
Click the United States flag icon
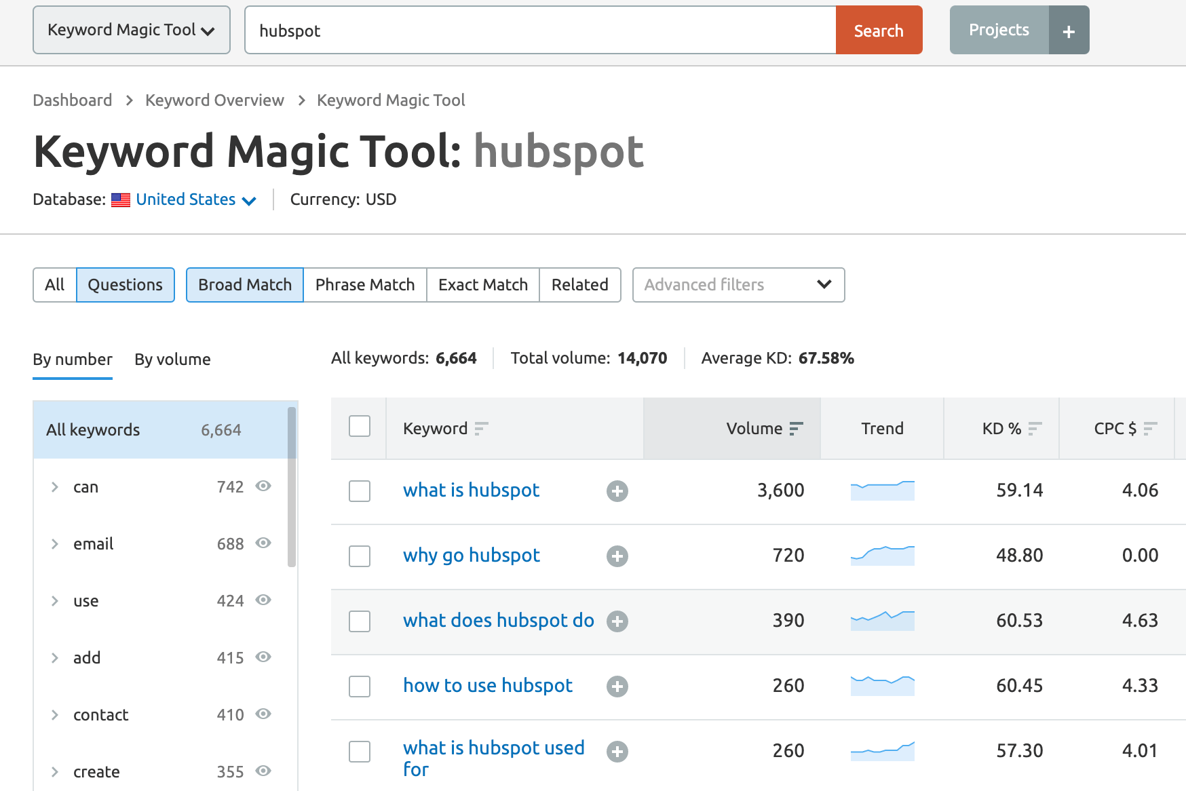click(121, 200)
